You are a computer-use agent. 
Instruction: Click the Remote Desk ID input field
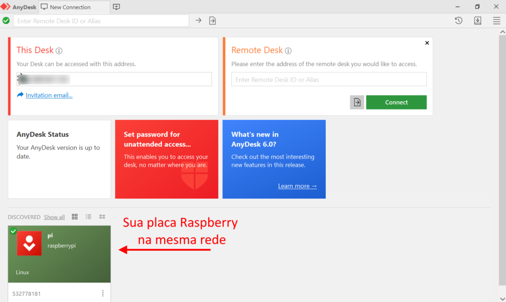click(329, 79)
